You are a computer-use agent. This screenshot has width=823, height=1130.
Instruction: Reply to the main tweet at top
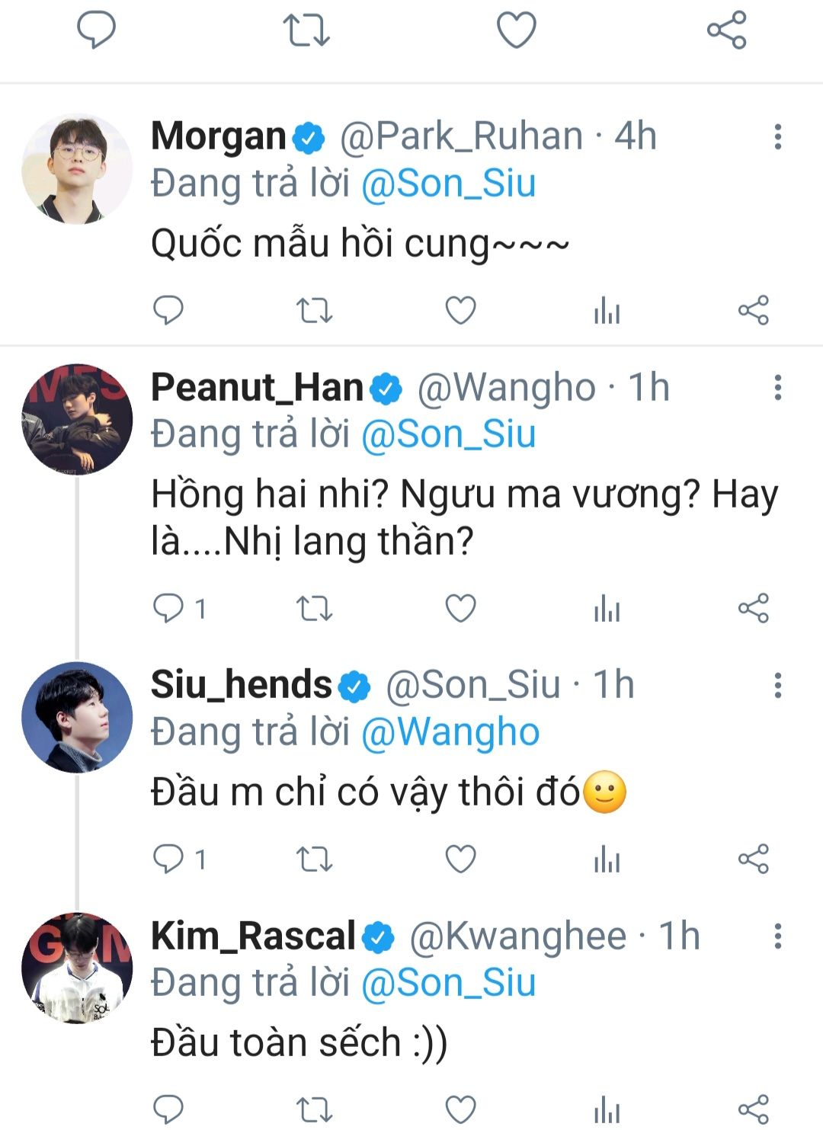pos(96,30)
